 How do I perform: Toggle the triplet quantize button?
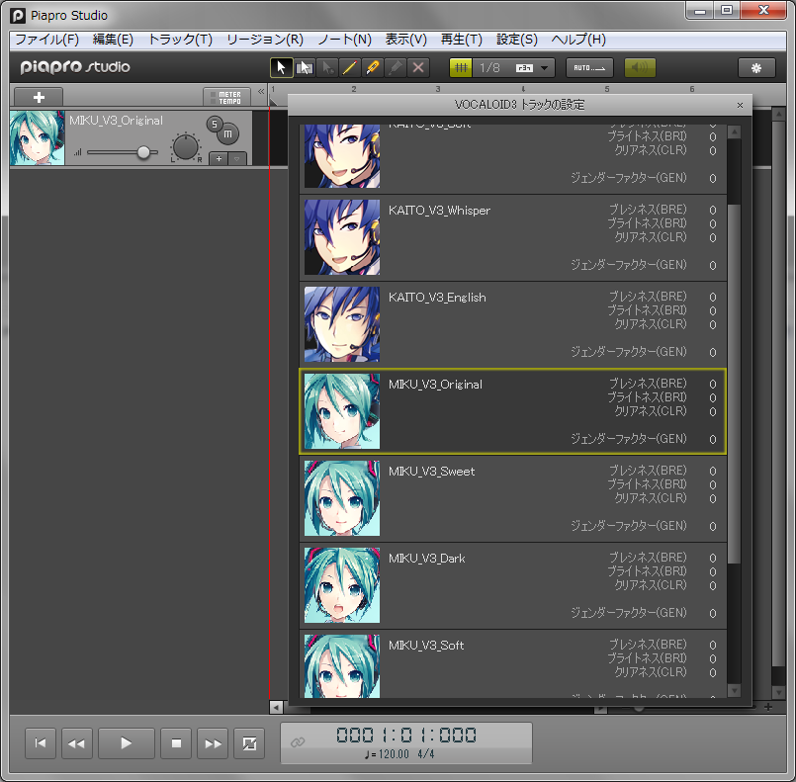(x=524, y=67)
